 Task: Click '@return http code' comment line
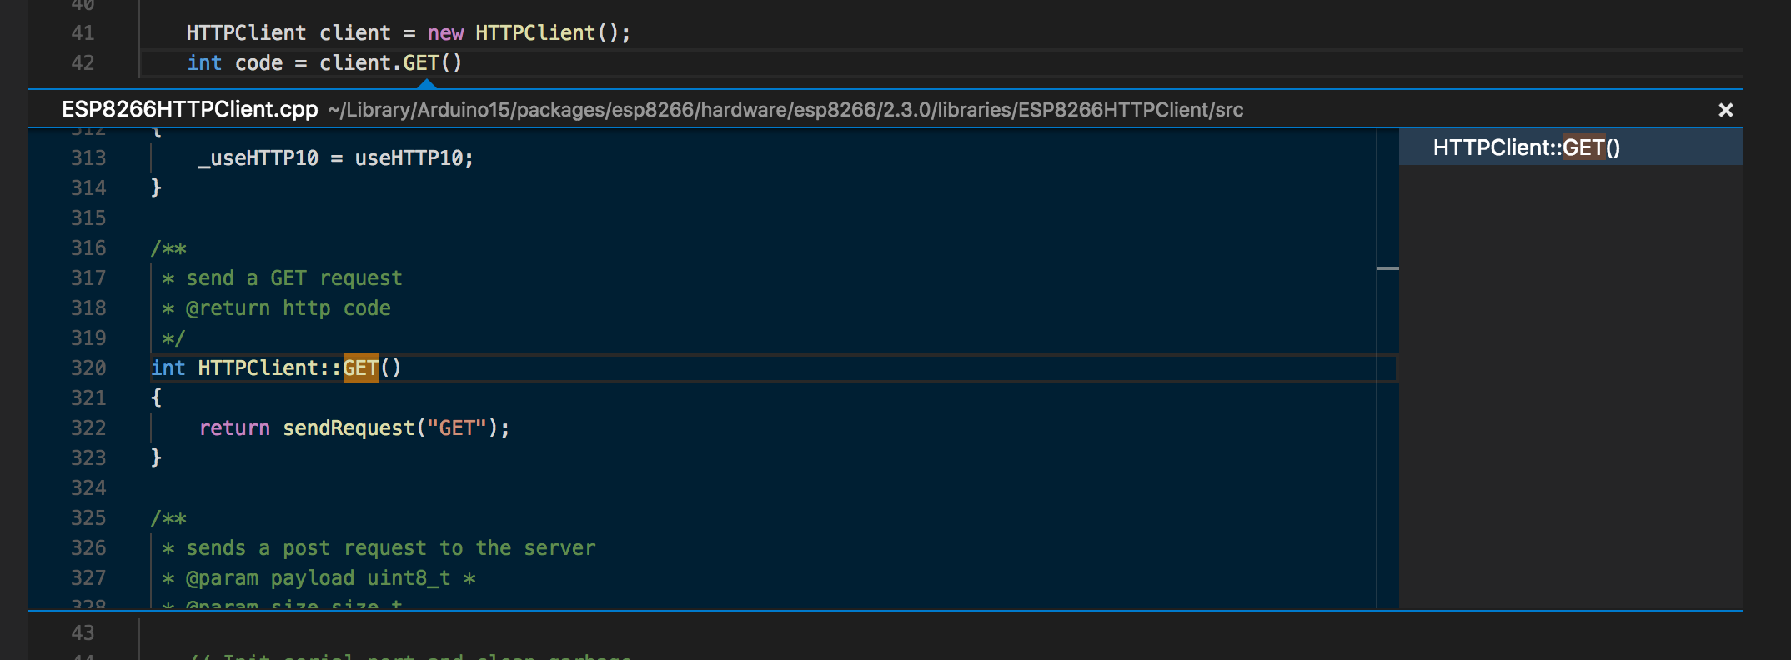pyautogui.click(x=288, y=308)
